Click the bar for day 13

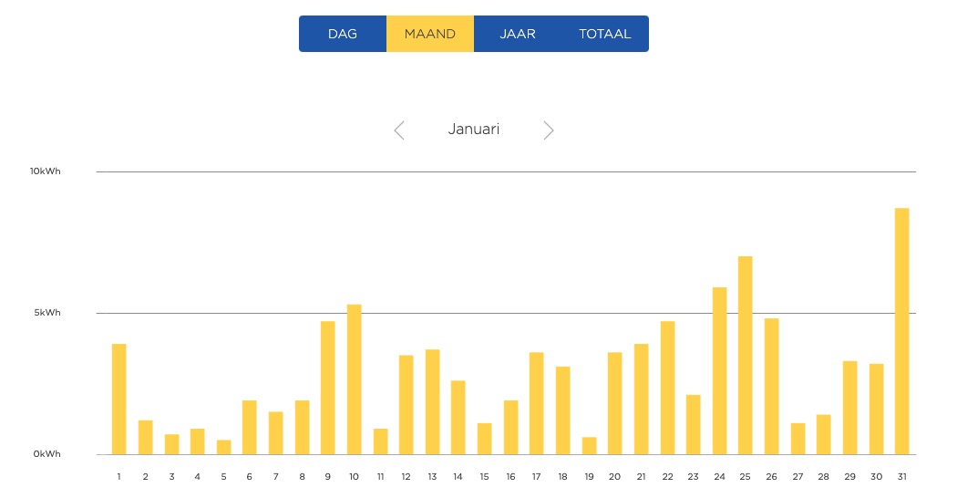click(432, 401)
